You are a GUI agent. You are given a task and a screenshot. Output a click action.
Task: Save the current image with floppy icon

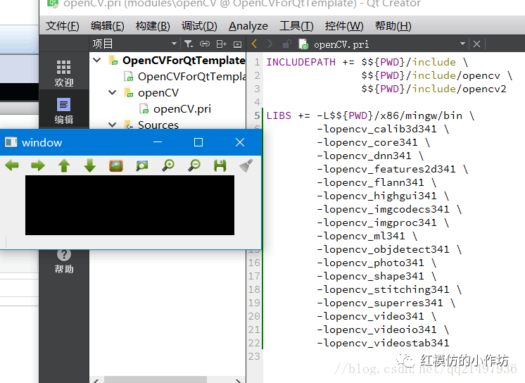pos(220,165)
